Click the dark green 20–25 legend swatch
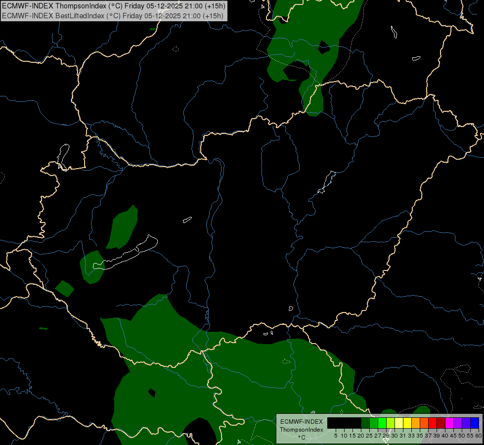This screenshot has height=445, width=484. (x=365, y=423)
